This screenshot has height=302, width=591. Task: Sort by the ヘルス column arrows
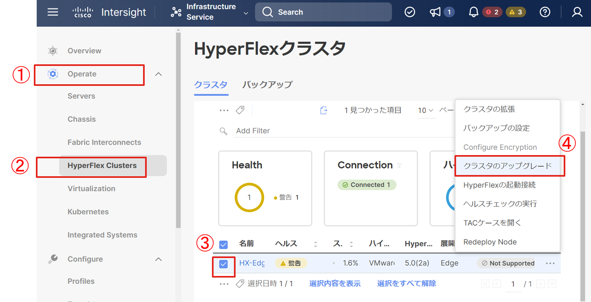click(315, 244)
